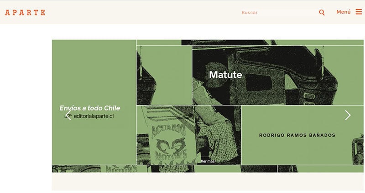
Task: Go to the previous carousel slide
Action: click(68, 116)
